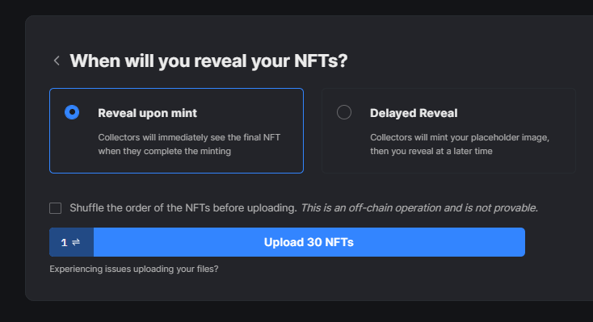This screenshot has height=322, width=593.
Task: Open the Experiencing issues uploading your files link
Action: pyautogui.click(x=134, y=269)
